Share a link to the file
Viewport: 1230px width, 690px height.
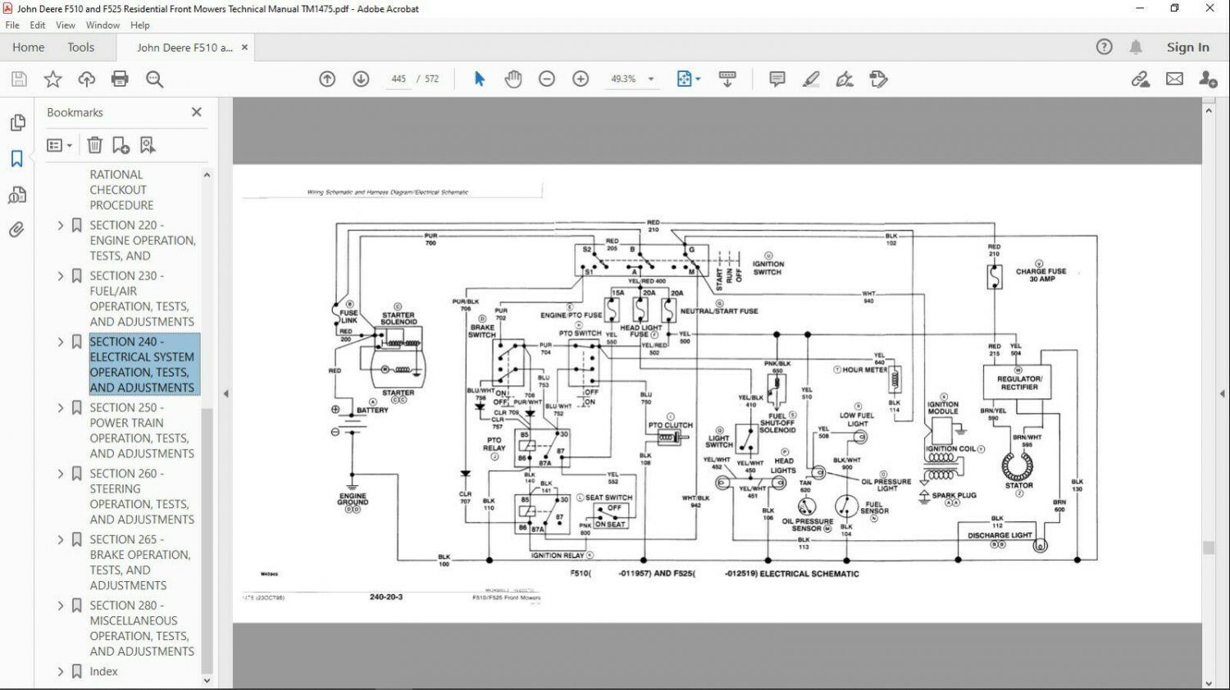1141,79
